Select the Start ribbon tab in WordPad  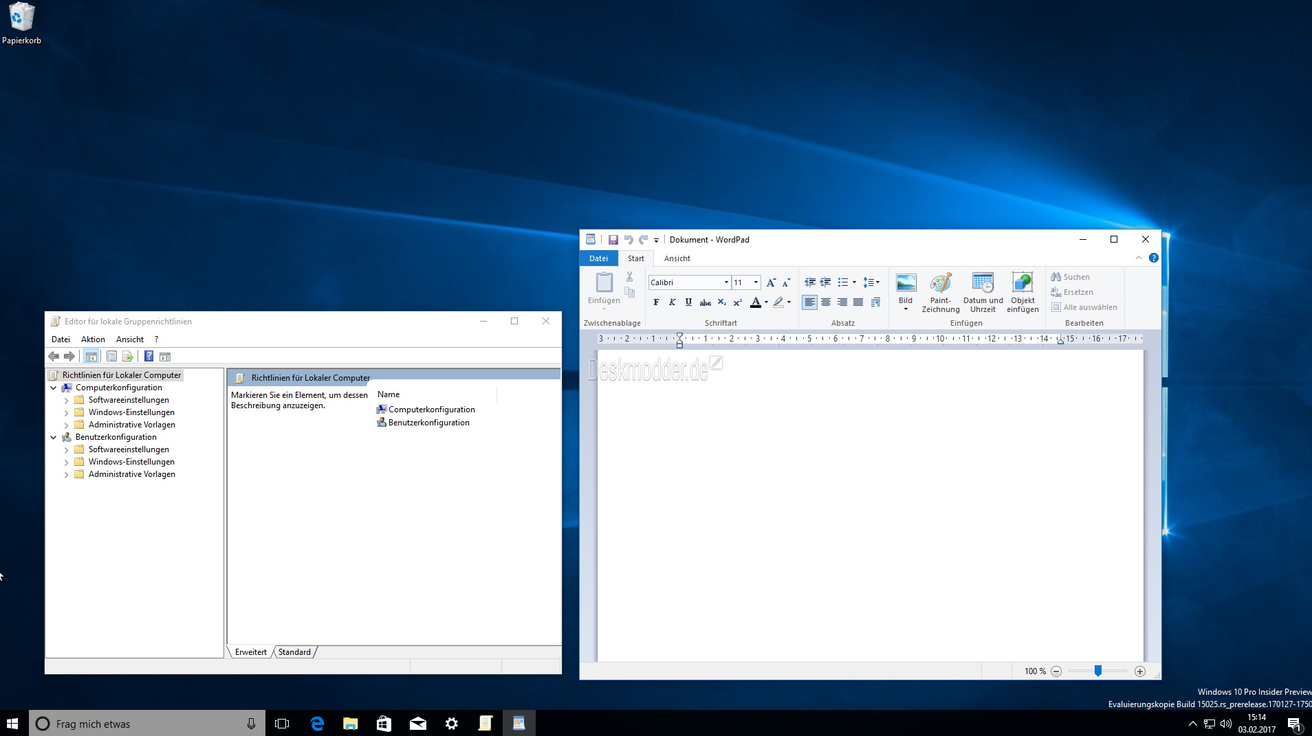(x=635, y=258)
